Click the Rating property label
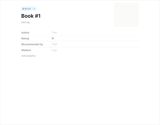160x125 pixels. coord(25,38)
